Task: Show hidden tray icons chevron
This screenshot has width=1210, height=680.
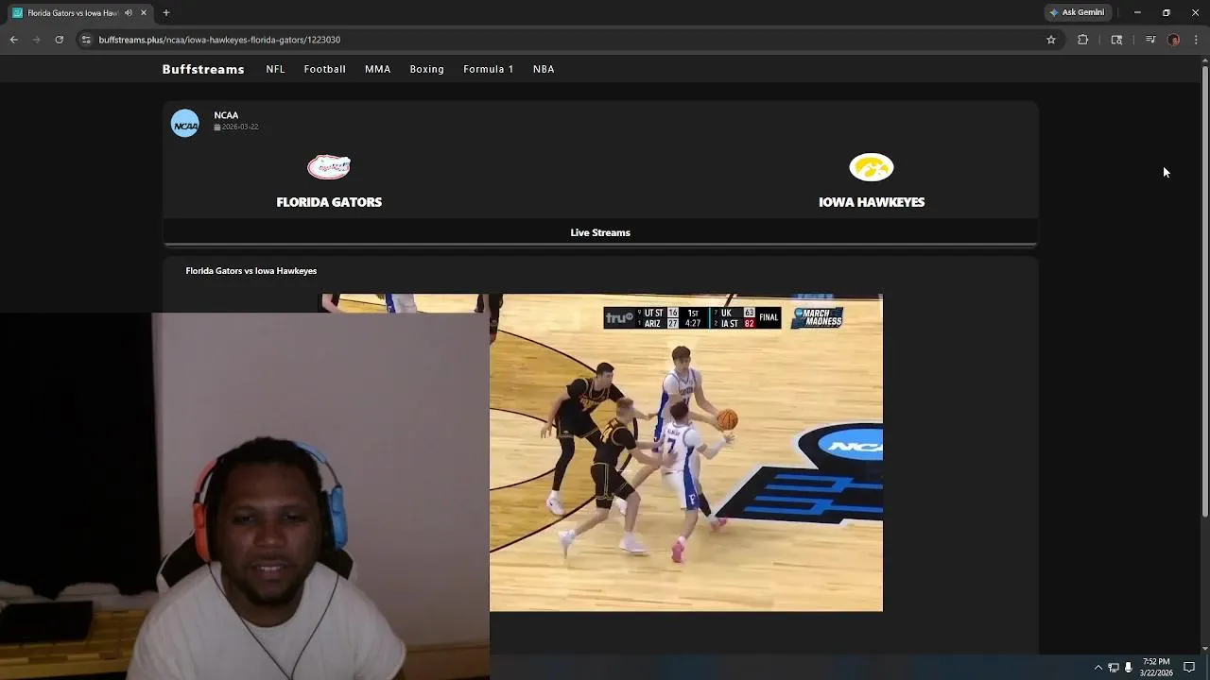Action: coord(1098,668)
